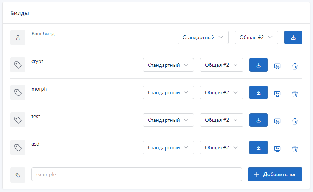Open Общая #2 dropdown in morph row
The image size is (313, 192).
pyautogui.click(x=222, y=92)
